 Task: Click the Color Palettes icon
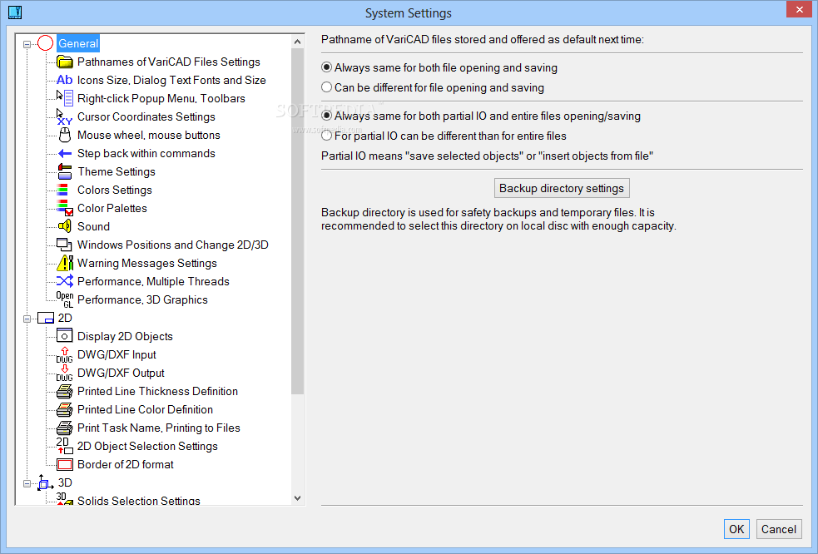point(65,208)
